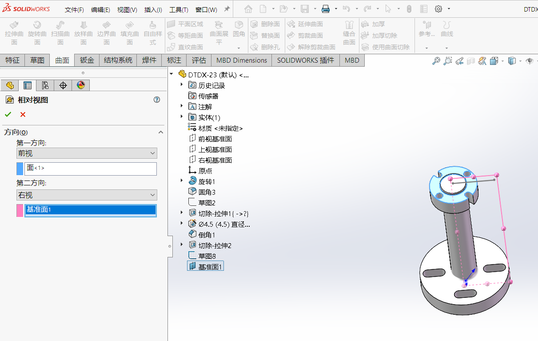This screenshot has width=538, height=341.
Task: Expand the 历史记录 tree node
Action: pyautogui.click(x=181, y=85)
